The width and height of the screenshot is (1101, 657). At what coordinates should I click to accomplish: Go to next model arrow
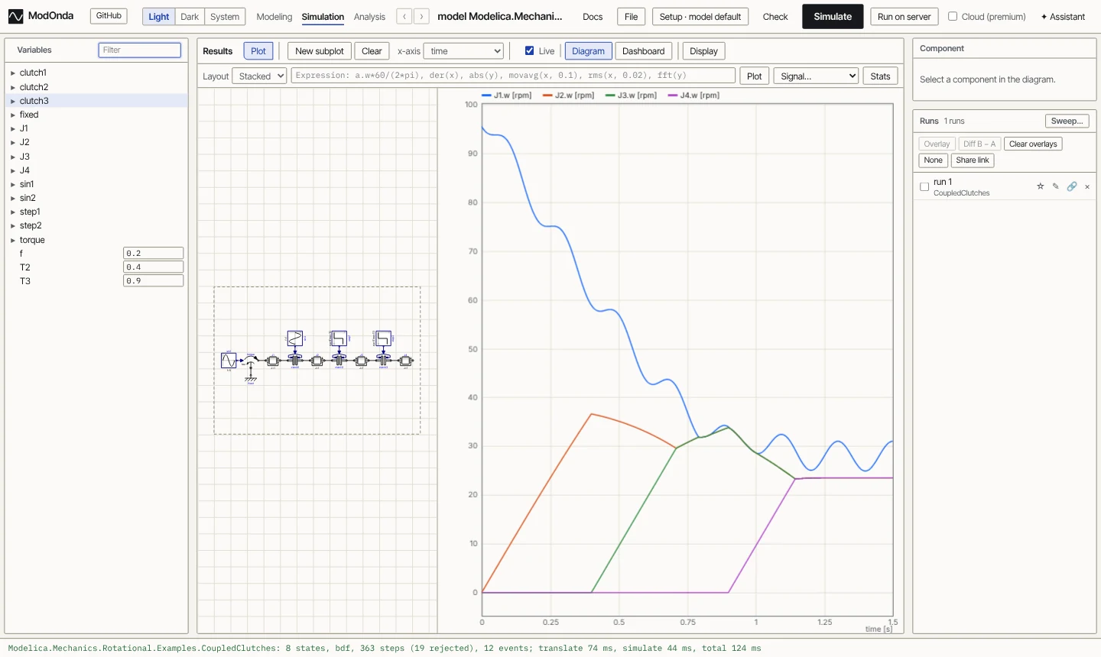[421, 16]
